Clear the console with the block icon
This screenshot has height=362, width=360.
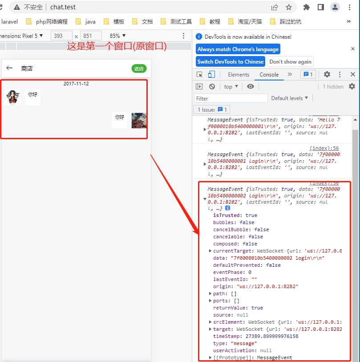212,86
